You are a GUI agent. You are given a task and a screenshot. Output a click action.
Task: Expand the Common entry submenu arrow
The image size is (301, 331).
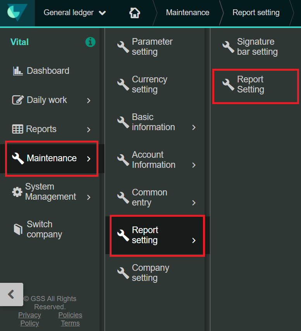[194, 203]
